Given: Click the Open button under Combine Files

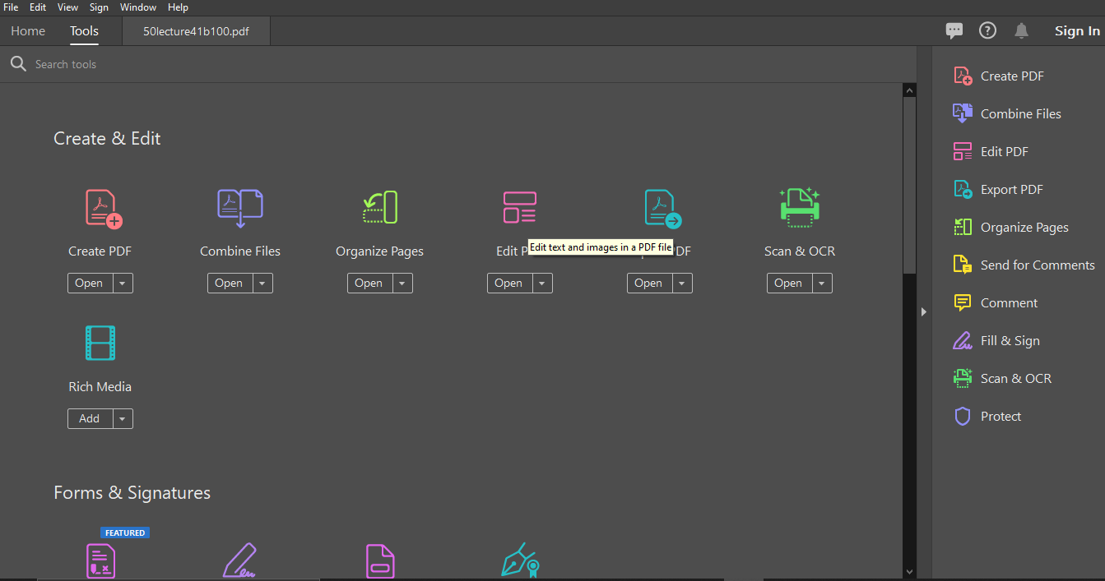Looking at the screenshot, I should (229, 283).
